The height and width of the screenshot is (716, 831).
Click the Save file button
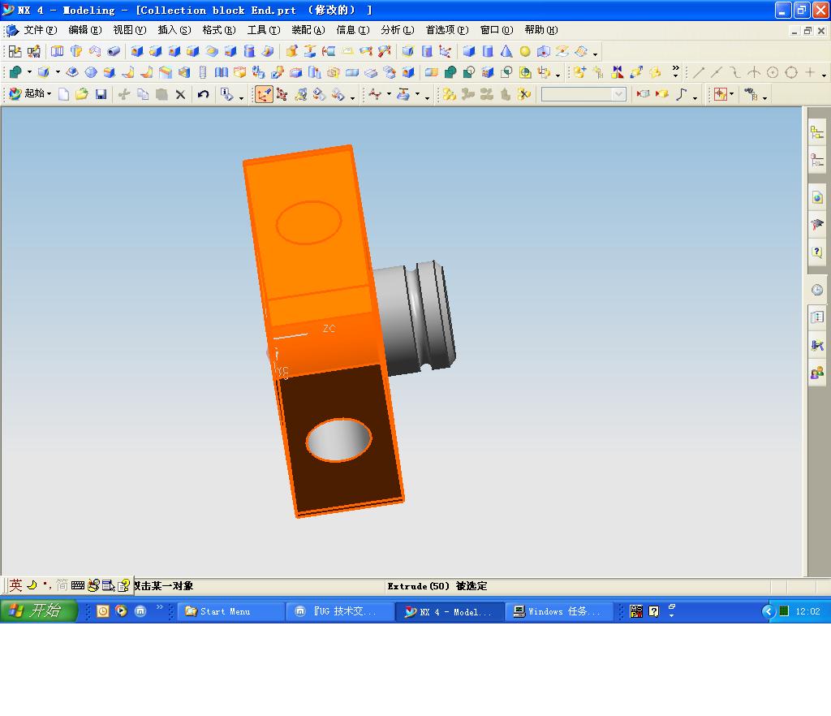[100, 93]
